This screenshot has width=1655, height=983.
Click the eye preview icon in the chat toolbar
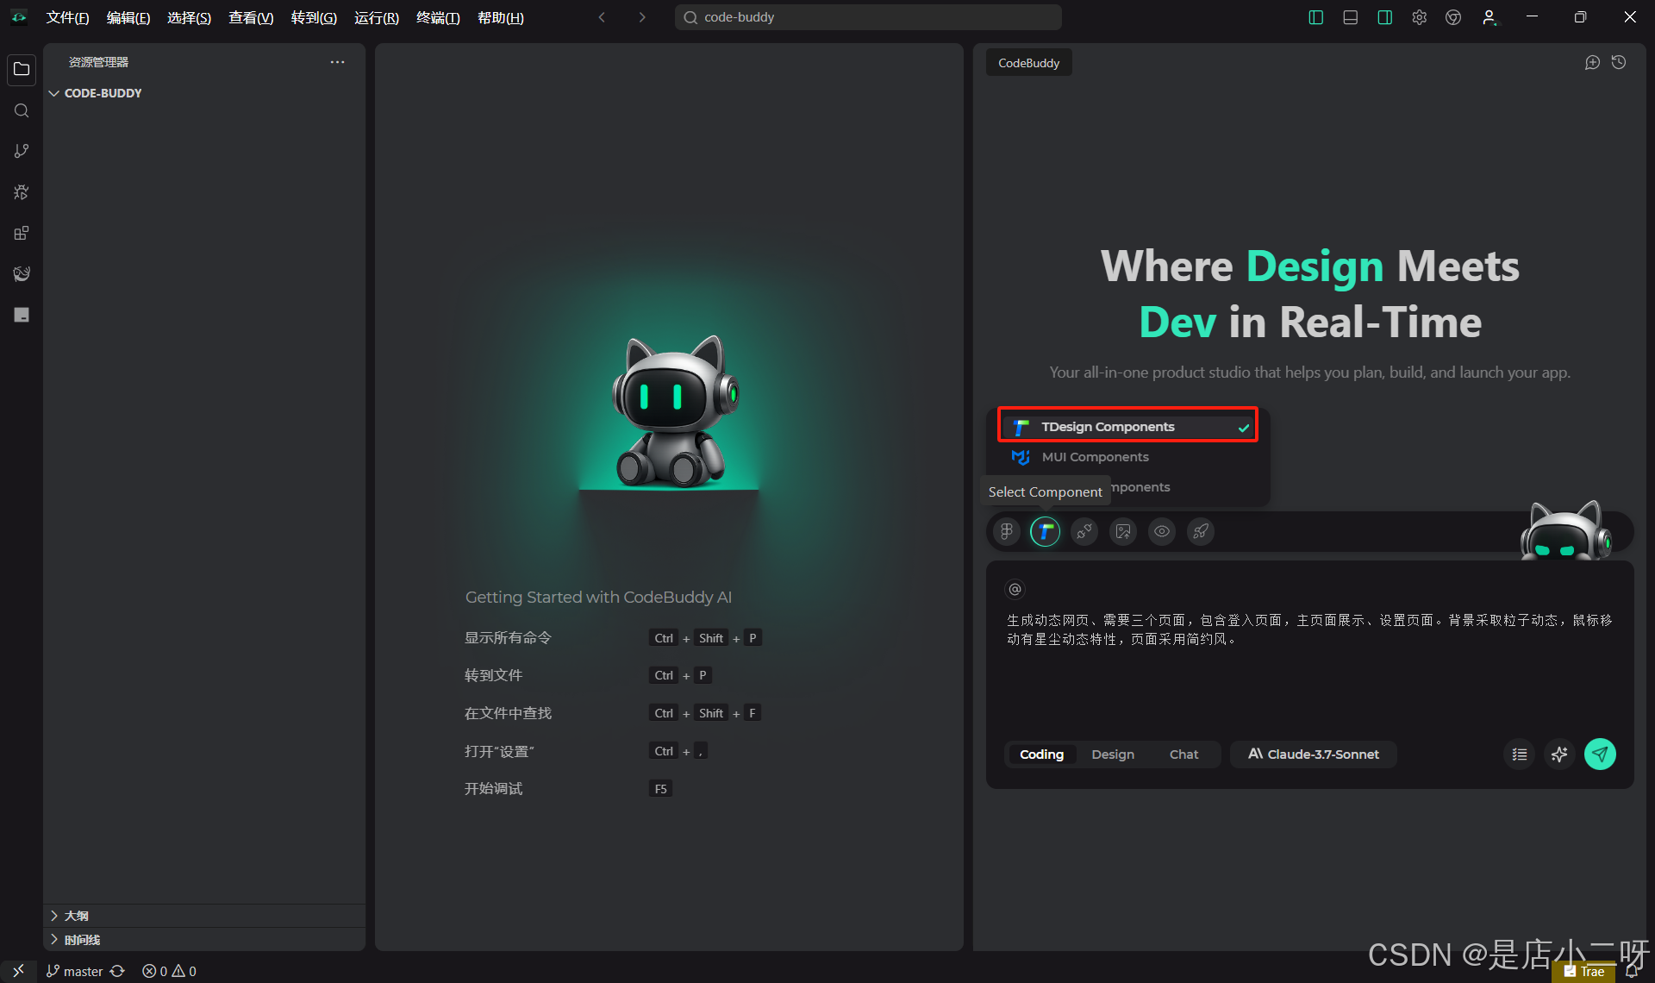1162,531
